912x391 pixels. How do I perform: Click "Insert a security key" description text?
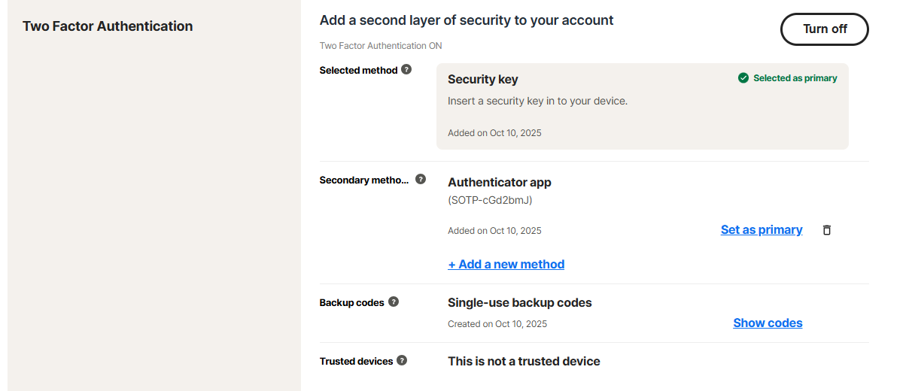click(x=537, y=101)
